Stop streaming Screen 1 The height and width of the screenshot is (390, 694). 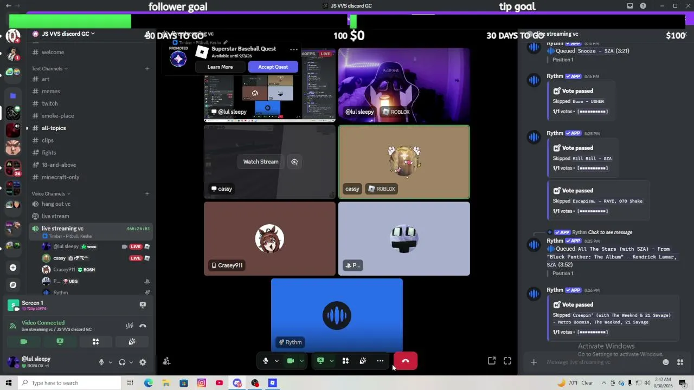tap(143, 305)
